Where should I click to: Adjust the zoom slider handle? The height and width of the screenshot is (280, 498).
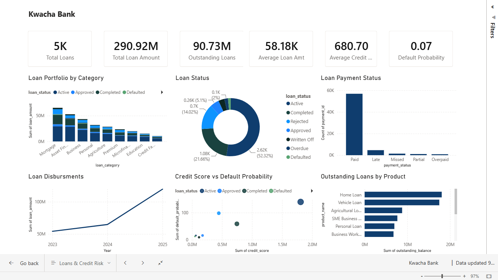[x=442, y=276]
